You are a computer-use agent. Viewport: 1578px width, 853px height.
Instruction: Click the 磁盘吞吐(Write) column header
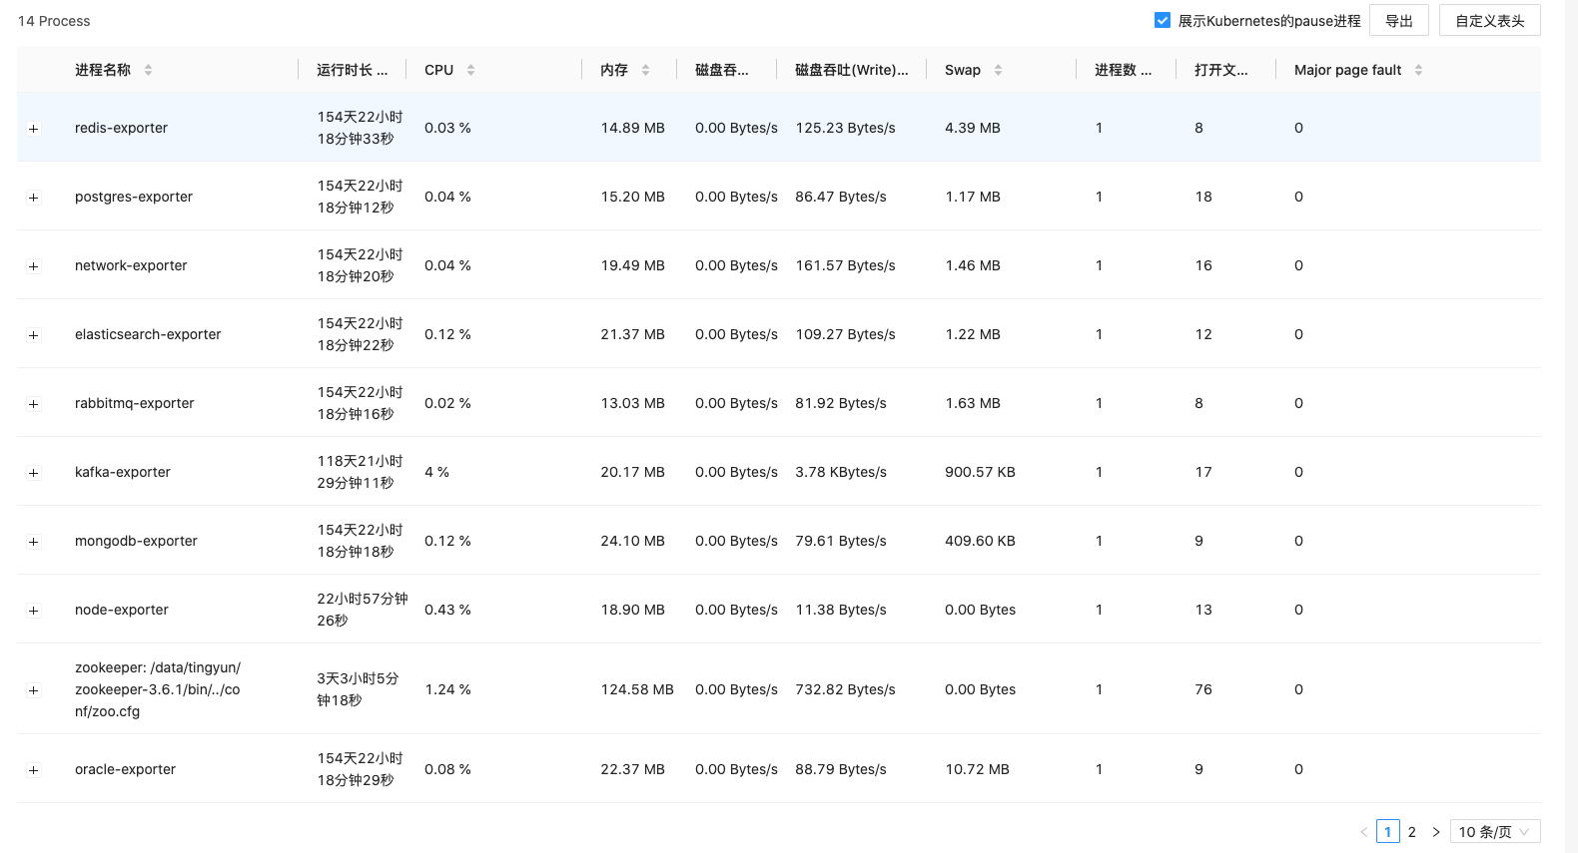[851, 70]
